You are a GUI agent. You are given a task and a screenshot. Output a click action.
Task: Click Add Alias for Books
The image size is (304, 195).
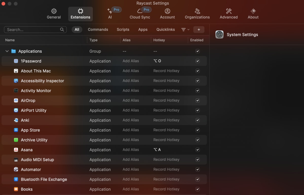[131, 189]
